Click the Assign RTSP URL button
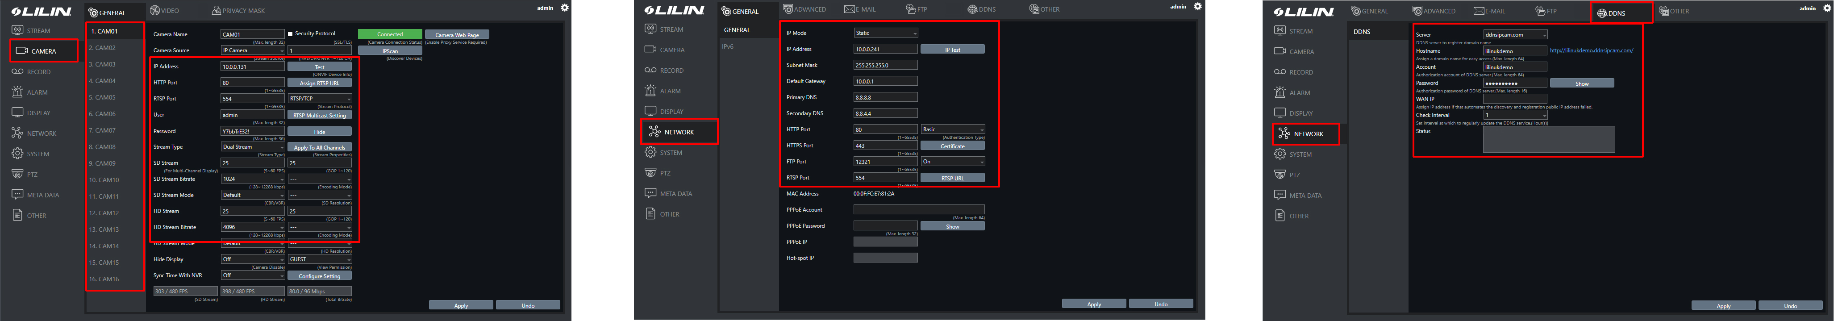Screen dimensions: 1834x321 click(x=320, y=83)
